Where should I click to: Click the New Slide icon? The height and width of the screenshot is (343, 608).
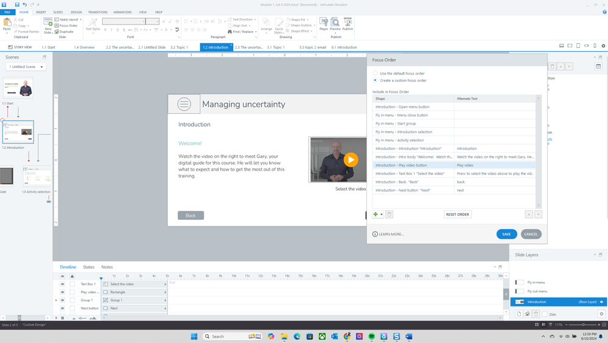47,24
